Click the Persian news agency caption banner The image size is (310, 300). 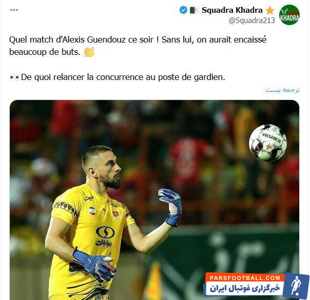point(245,288)
